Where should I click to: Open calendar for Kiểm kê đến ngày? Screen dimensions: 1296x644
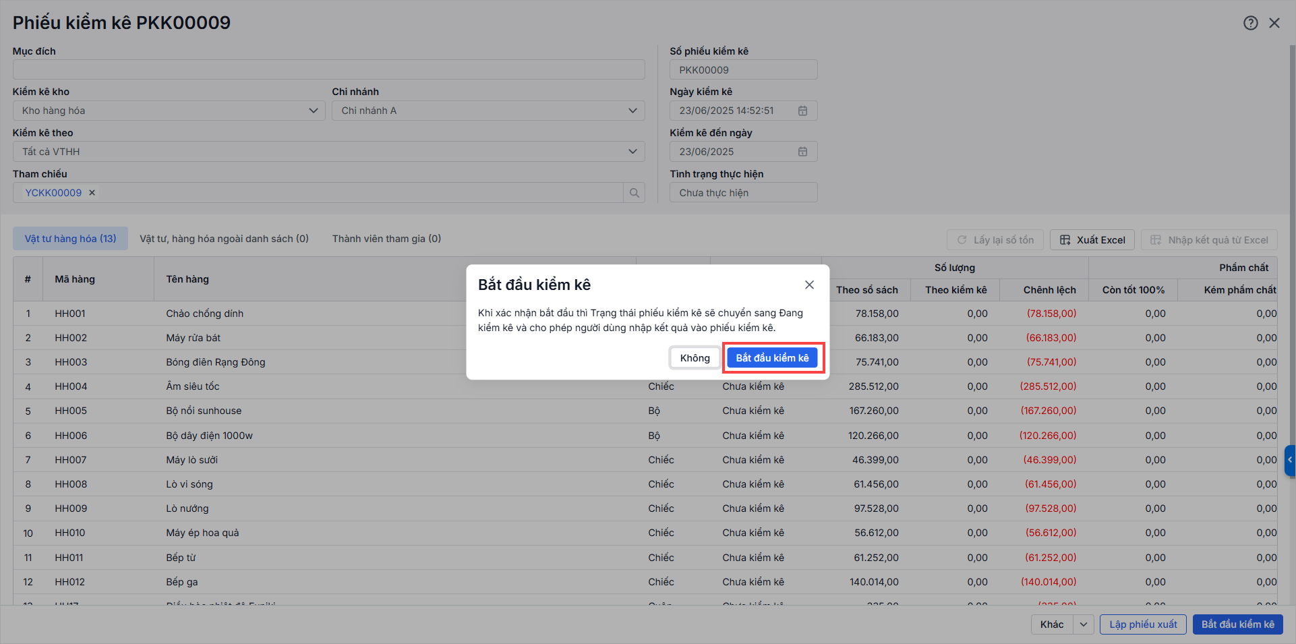point(802,152)
